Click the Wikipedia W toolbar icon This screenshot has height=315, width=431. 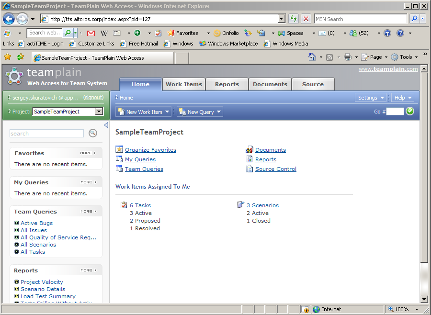(104, 33)
